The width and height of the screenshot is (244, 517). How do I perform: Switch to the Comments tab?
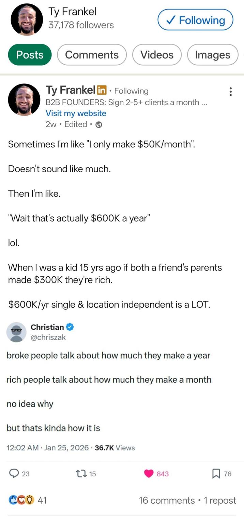pyautogui.click(x=91, y=55)
